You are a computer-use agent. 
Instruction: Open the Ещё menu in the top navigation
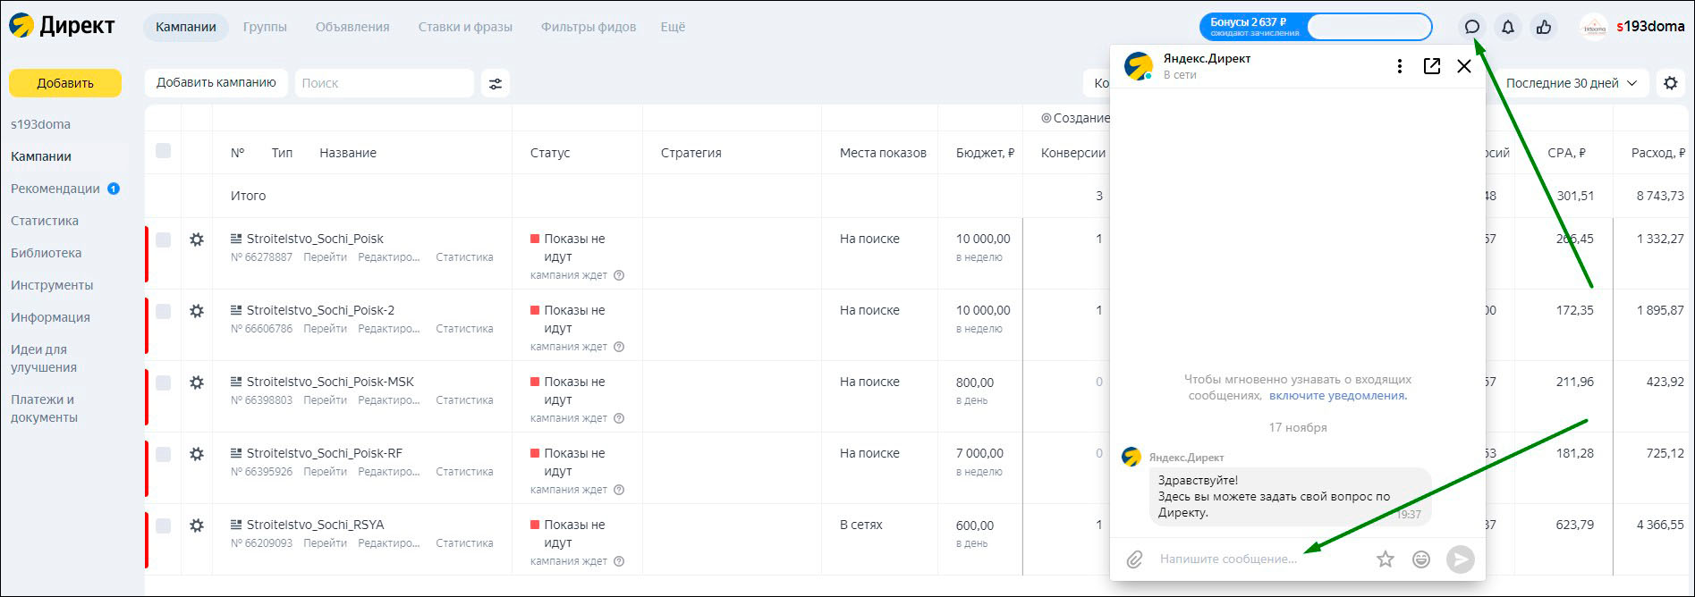click(x=673, y=27)
